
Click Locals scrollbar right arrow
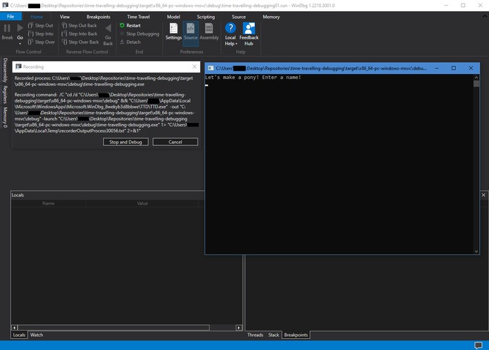[239, 328]
